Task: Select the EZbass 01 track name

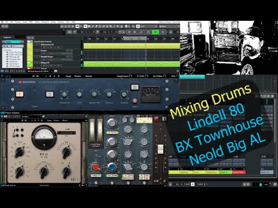Action: click(x=45, y=62)
